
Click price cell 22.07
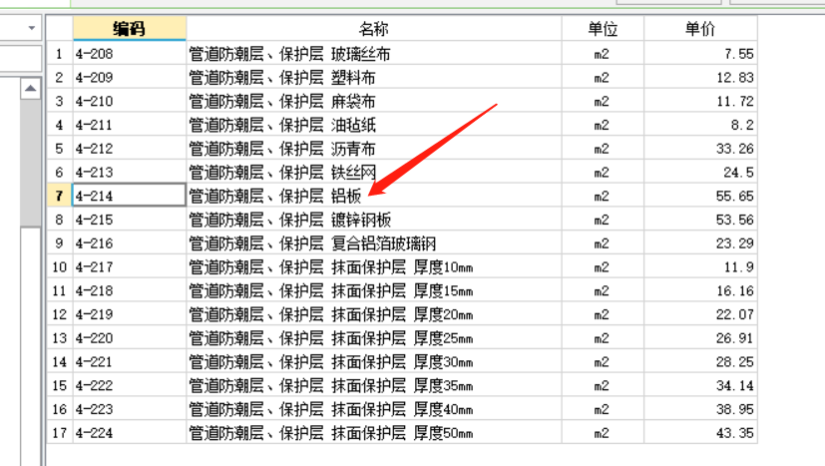(x=701, y=314)
